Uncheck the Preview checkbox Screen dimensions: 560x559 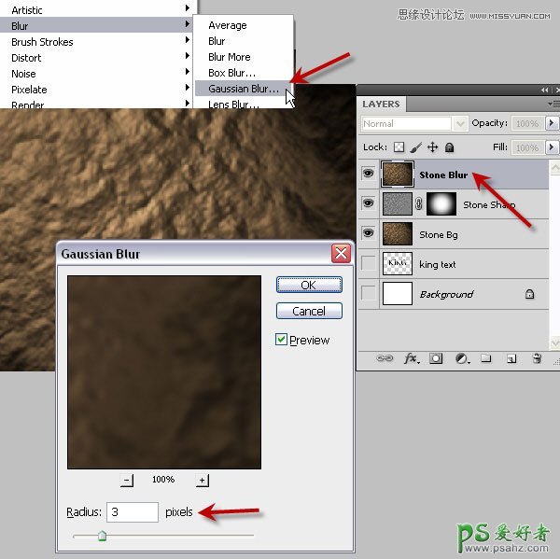pos(281,340)
